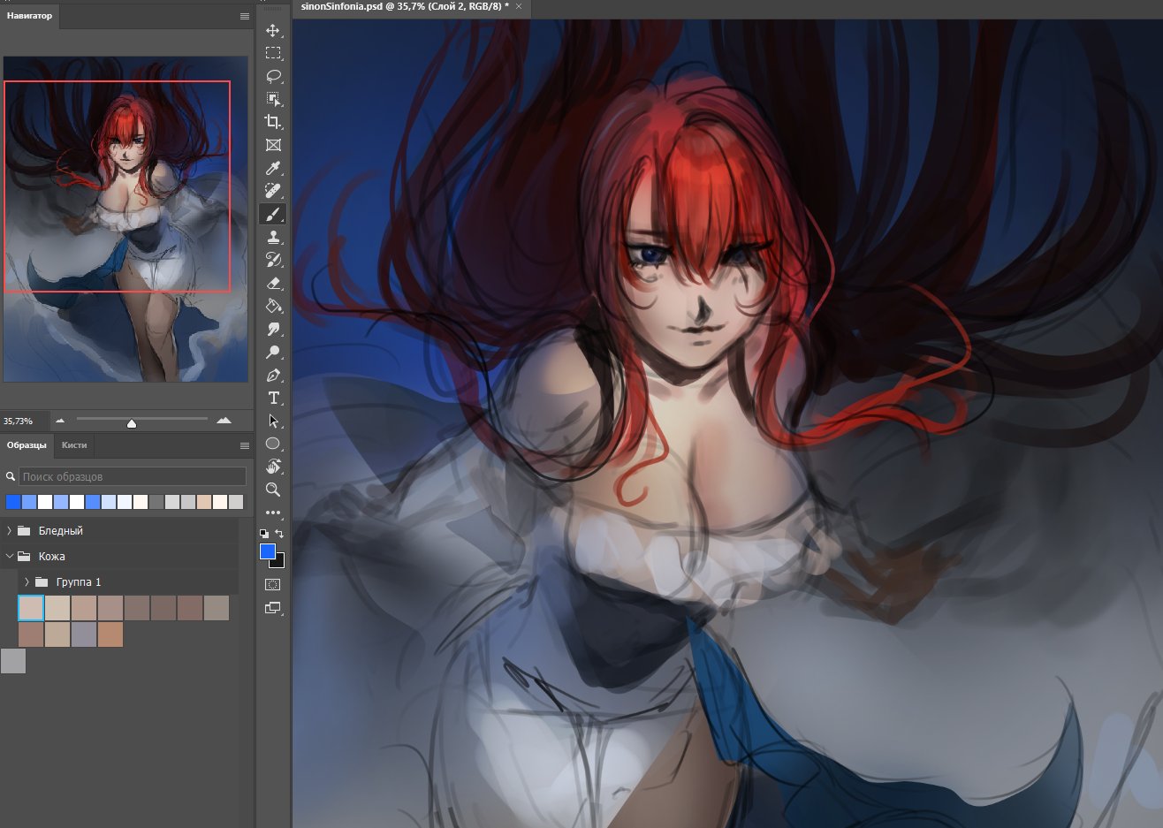This screenshot has width=1163, height=828.
Task: Pick the bright blue recent swatch
Action: pyautogui.click(x=13, y=502)
